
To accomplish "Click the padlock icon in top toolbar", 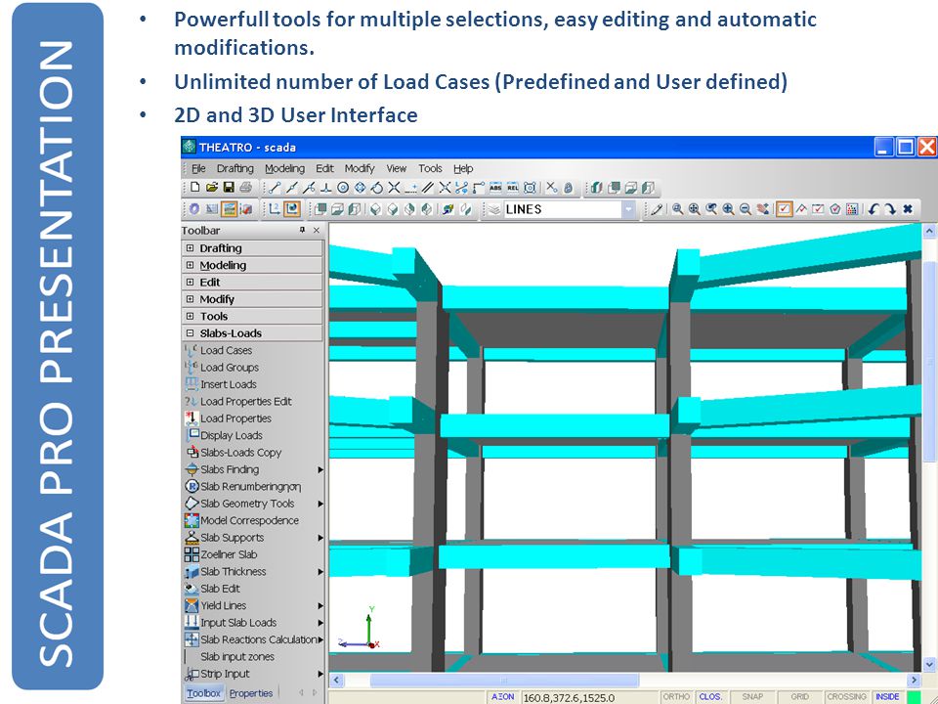I will (x=569, y=188).
